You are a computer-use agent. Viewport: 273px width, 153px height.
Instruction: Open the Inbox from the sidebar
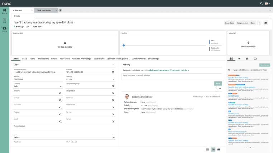pyautogui.click(x=4, y=29)
